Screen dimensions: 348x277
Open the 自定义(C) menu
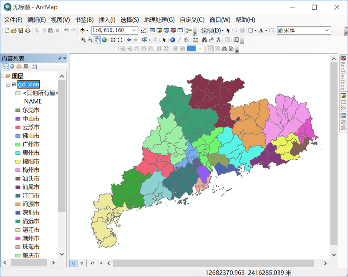coord(192,20)
